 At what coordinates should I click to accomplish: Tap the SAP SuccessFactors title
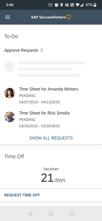click(48, 17)
